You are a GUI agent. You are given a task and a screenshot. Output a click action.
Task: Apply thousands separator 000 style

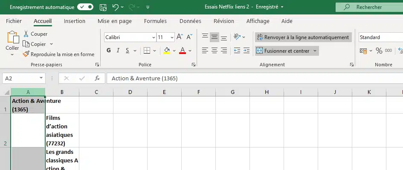(389, 51)
